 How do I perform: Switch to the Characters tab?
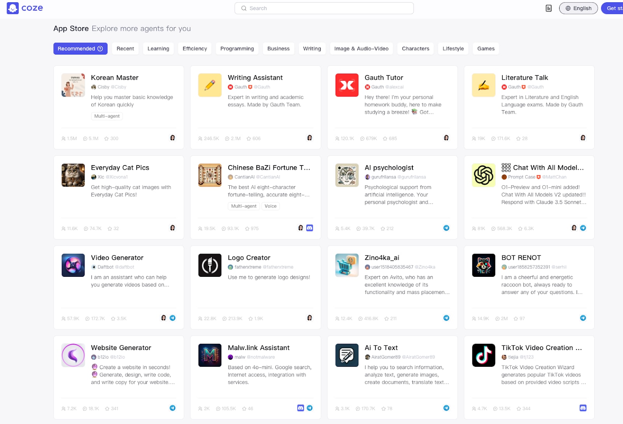click(415, 49)
